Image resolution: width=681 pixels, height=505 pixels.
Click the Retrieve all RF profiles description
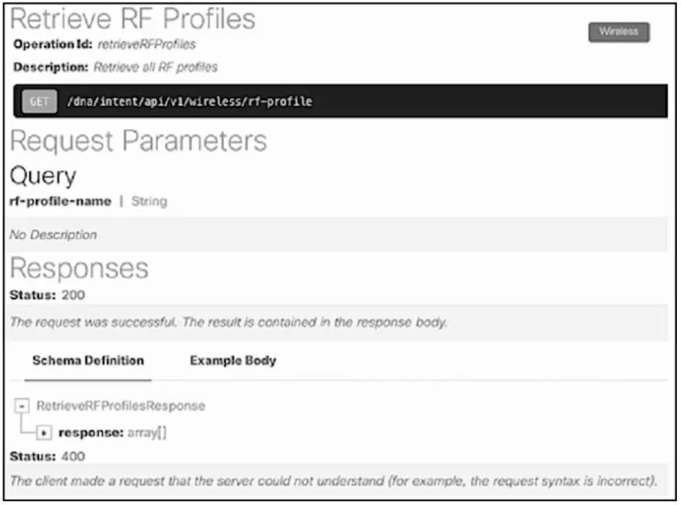point(156,68)
